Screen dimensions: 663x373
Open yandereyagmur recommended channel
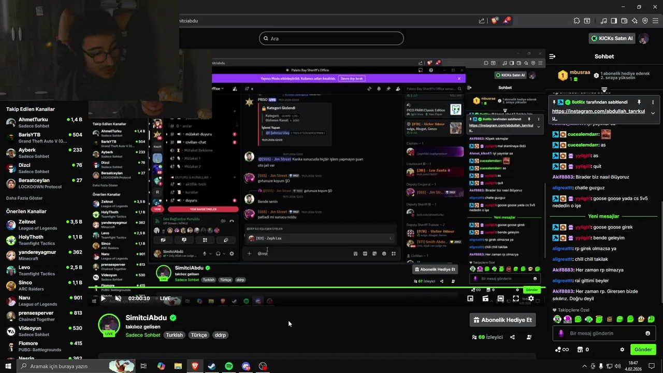[x=44, y=255]
